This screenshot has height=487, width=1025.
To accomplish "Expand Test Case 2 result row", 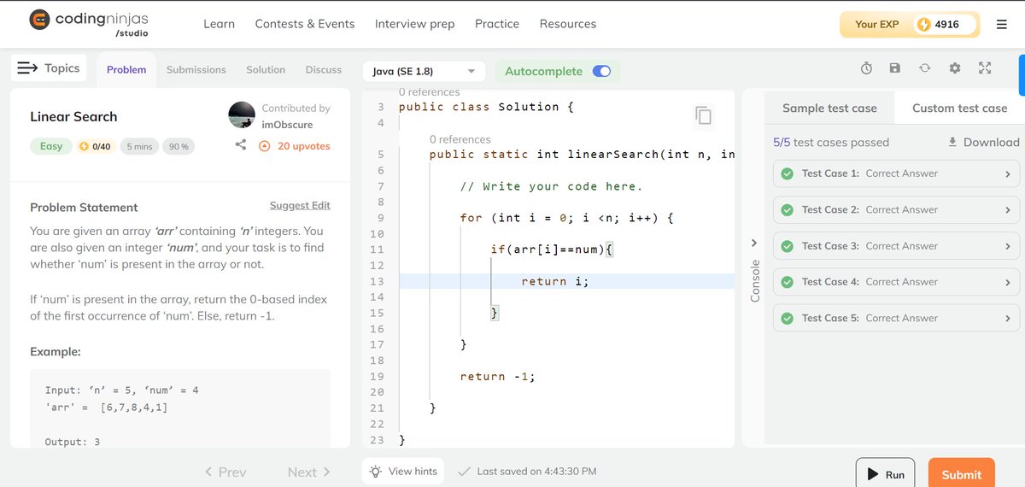I will click(897, 209).
